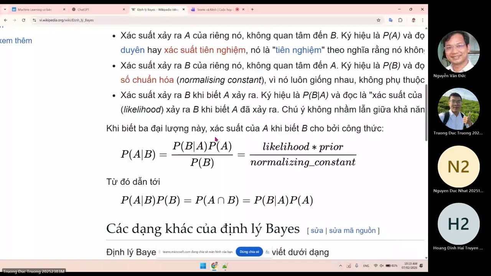Image resolution: width=491 pixels, height=276 pixels.
Task: Open the số chuẩn hóa link
Action: [x=147, y=80]
